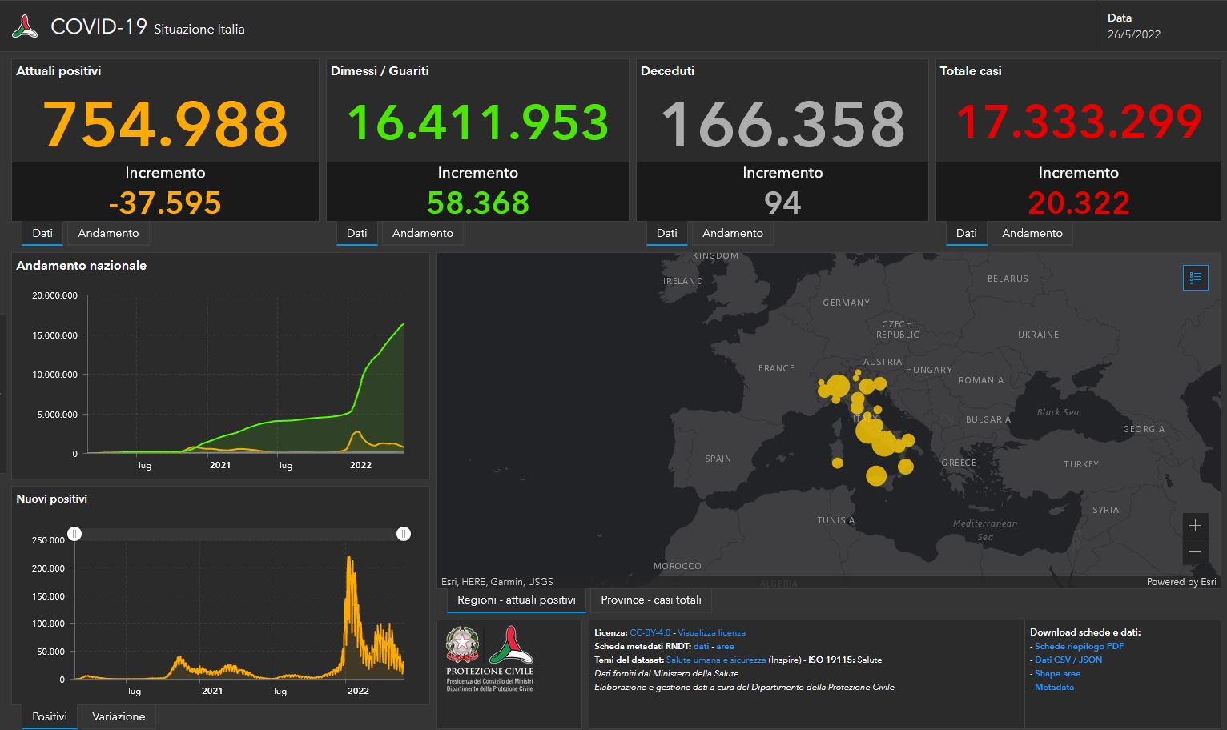Zoom in on the map with the plus icon
Image resolution: width=1227 pixels, height=730 pixels.
coord(1195,526)
